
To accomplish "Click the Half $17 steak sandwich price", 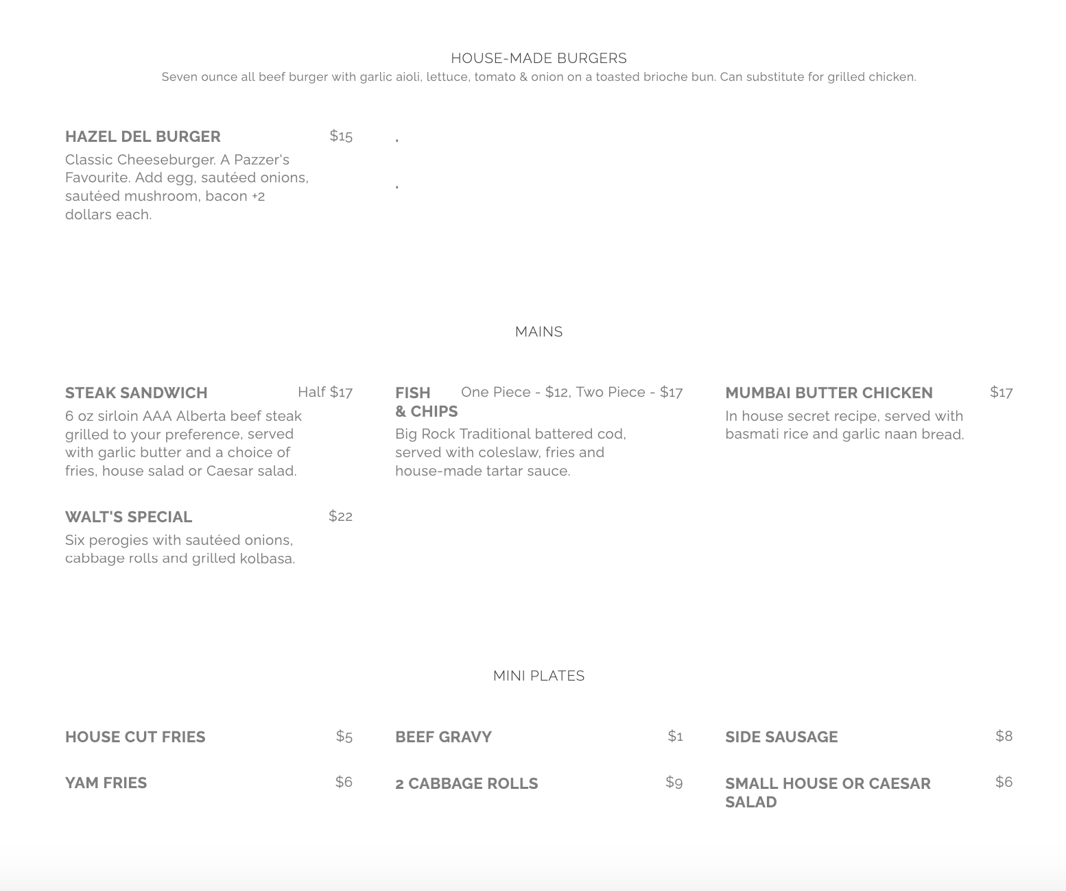I will click(325, 392).
